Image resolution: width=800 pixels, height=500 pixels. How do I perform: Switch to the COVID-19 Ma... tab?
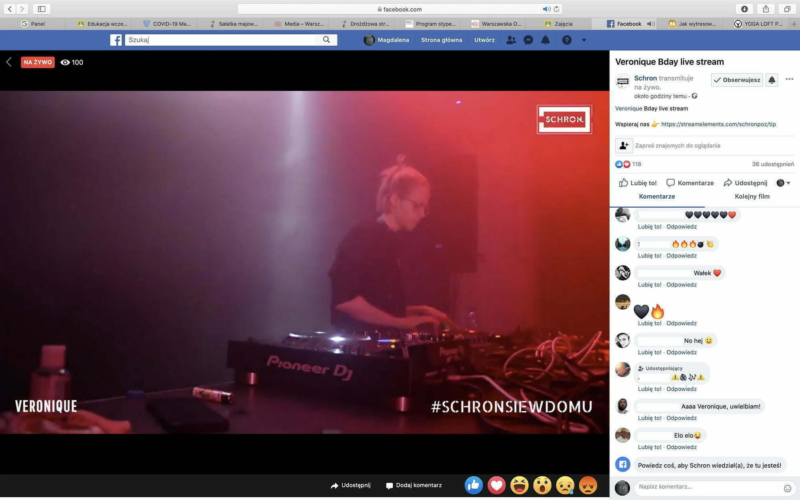[x=167, y=24]
